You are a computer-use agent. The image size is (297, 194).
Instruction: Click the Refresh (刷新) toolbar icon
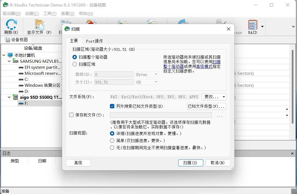(x=11, y=24)
